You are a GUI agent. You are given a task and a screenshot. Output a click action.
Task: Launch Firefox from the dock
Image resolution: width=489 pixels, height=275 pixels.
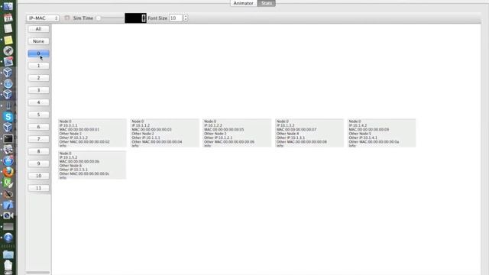[8, 172]
